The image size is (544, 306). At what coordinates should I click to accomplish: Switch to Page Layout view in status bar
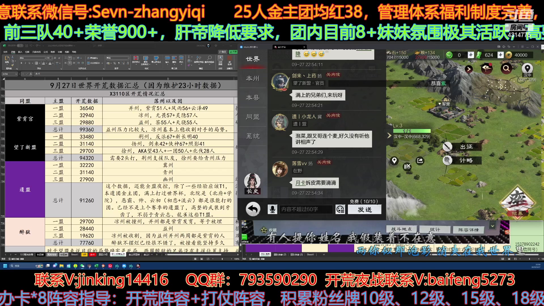201,259
